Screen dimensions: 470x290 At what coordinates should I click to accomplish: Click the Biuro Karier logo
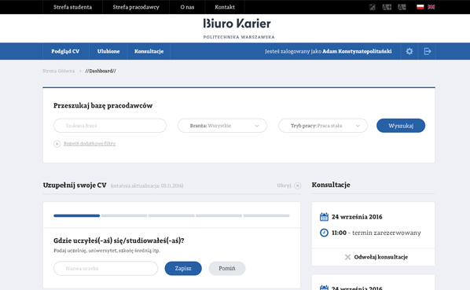[x=237, y=24]
